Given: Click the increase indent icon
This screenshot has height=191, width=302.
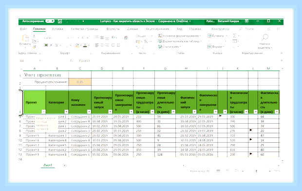Looking at the screenshot, I should pos(118,45).
